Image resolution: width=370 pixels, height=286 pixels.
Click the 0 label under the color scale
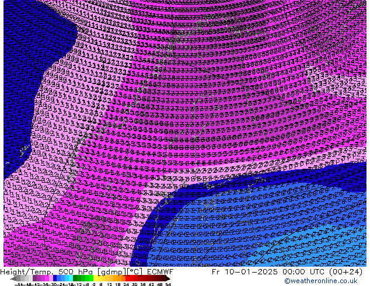(x=93, y=284)
